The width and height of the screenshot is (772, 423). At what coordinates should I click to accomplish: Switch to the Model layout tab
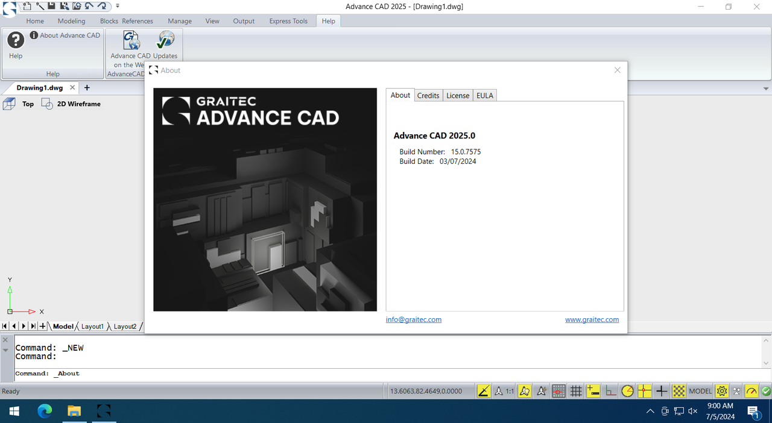click(x=63, y=326)
